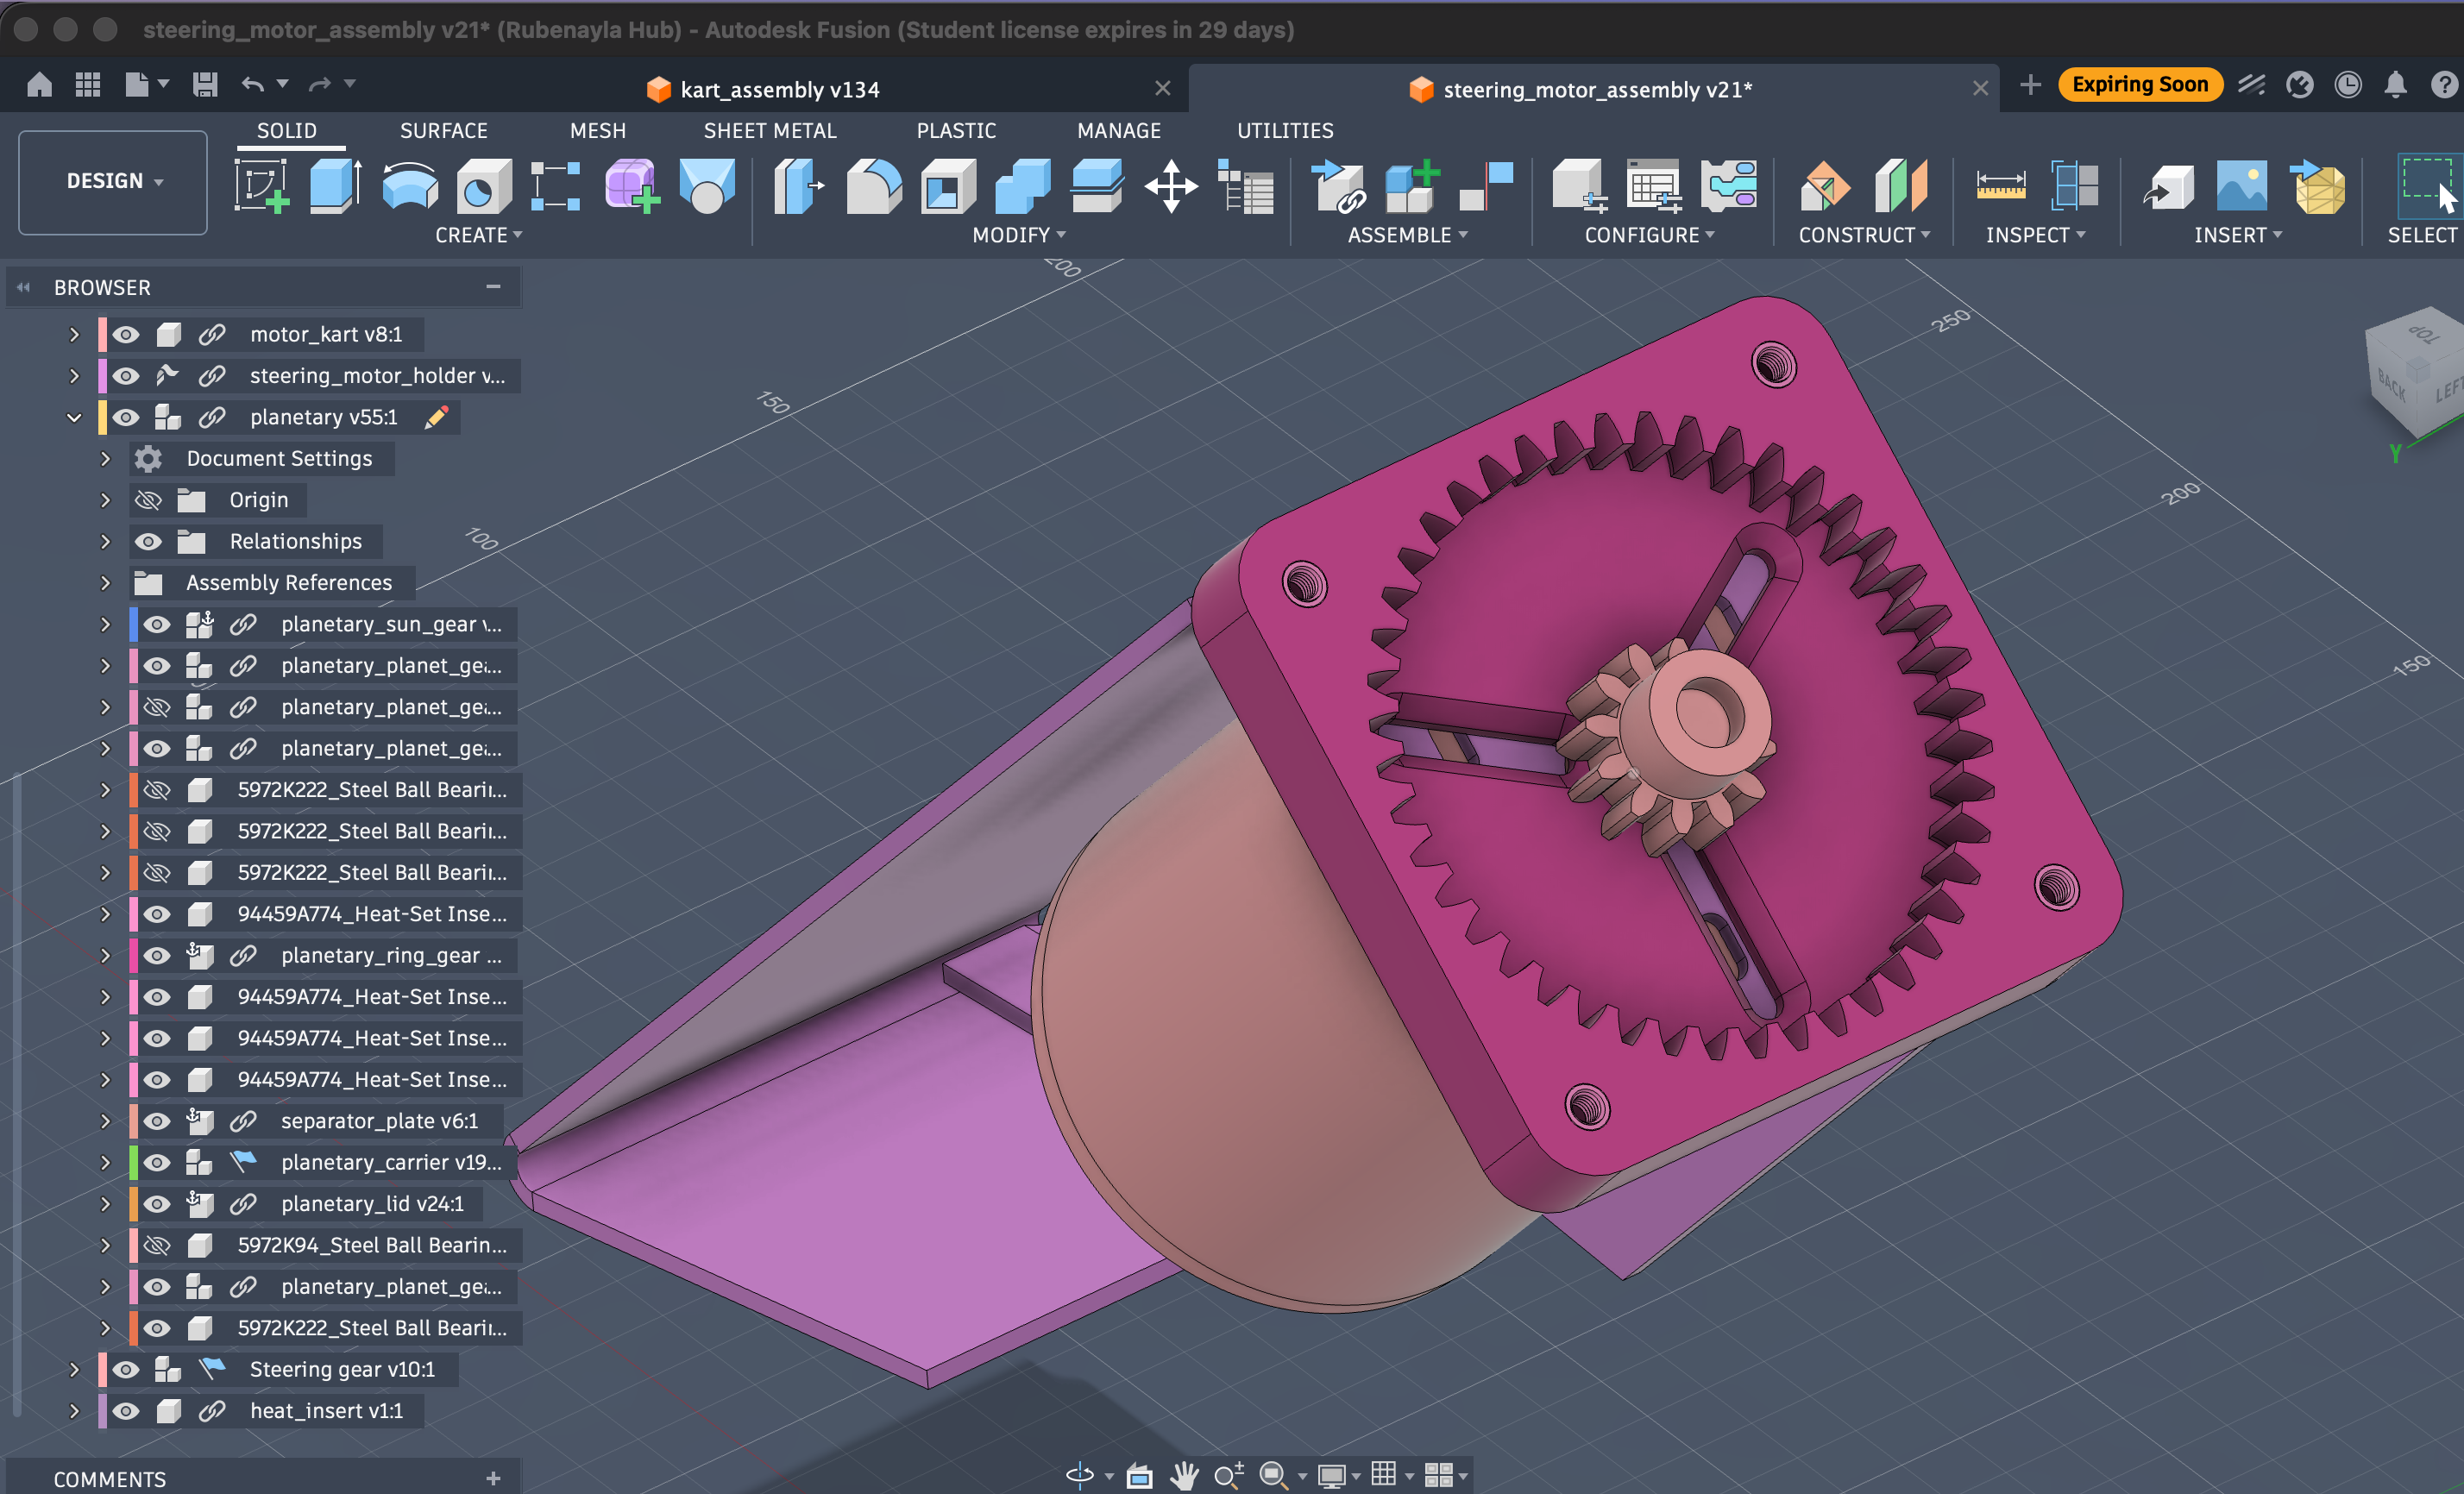Hide the motor_kart v8:1 component
The image size is (2464, 1494).
[x=126, y=334]
